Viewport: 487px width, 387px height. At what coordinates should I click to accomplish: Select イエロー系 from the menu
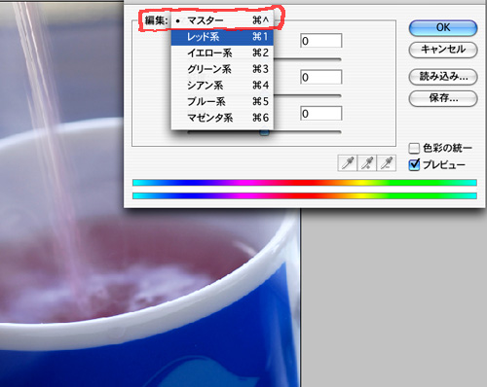point(222,53)
